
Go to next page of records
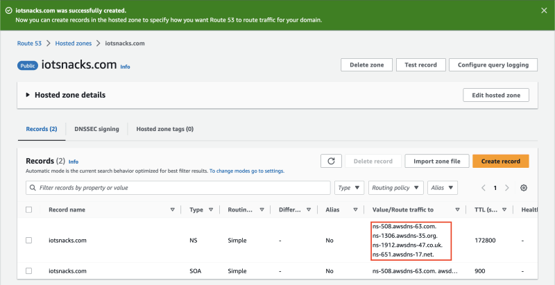coord(507,188)
